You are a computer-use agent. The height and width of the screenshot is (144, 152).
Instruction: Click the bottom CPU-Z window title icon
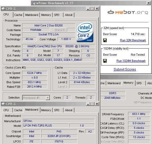pos(3,104)
